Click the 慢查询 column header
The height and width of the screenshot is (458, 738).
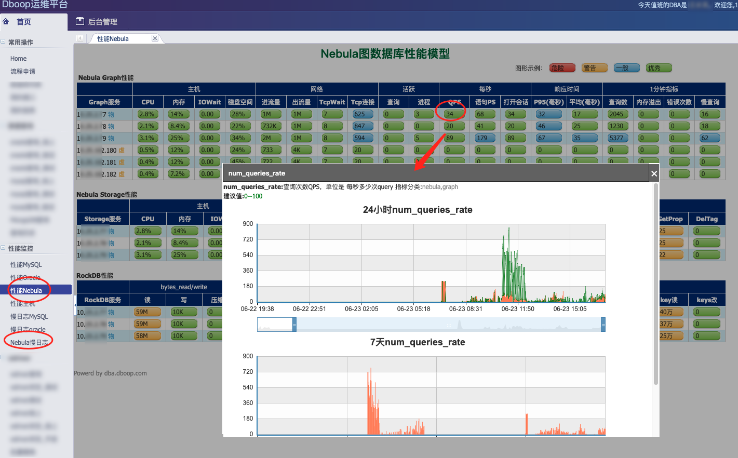(x=710, y=102)
